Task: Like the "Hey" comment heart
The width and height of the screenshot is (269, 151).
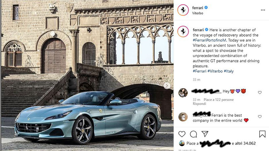Action: pos(260,93)
